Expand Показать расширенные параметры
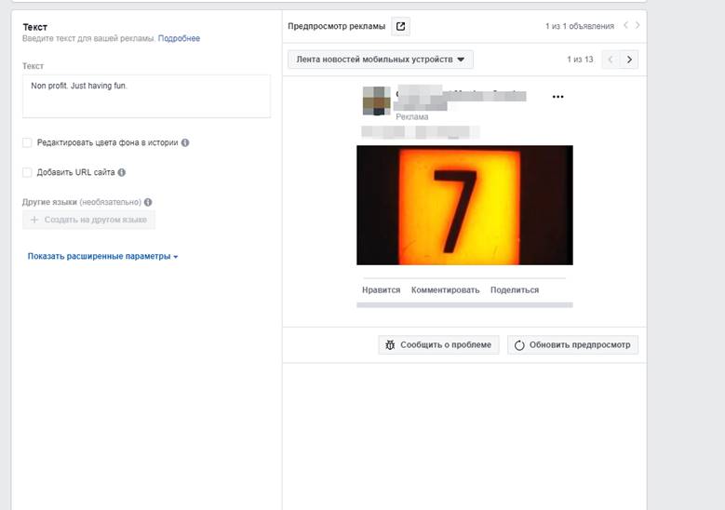Screen dimensions: 725x510 point(102,256)
